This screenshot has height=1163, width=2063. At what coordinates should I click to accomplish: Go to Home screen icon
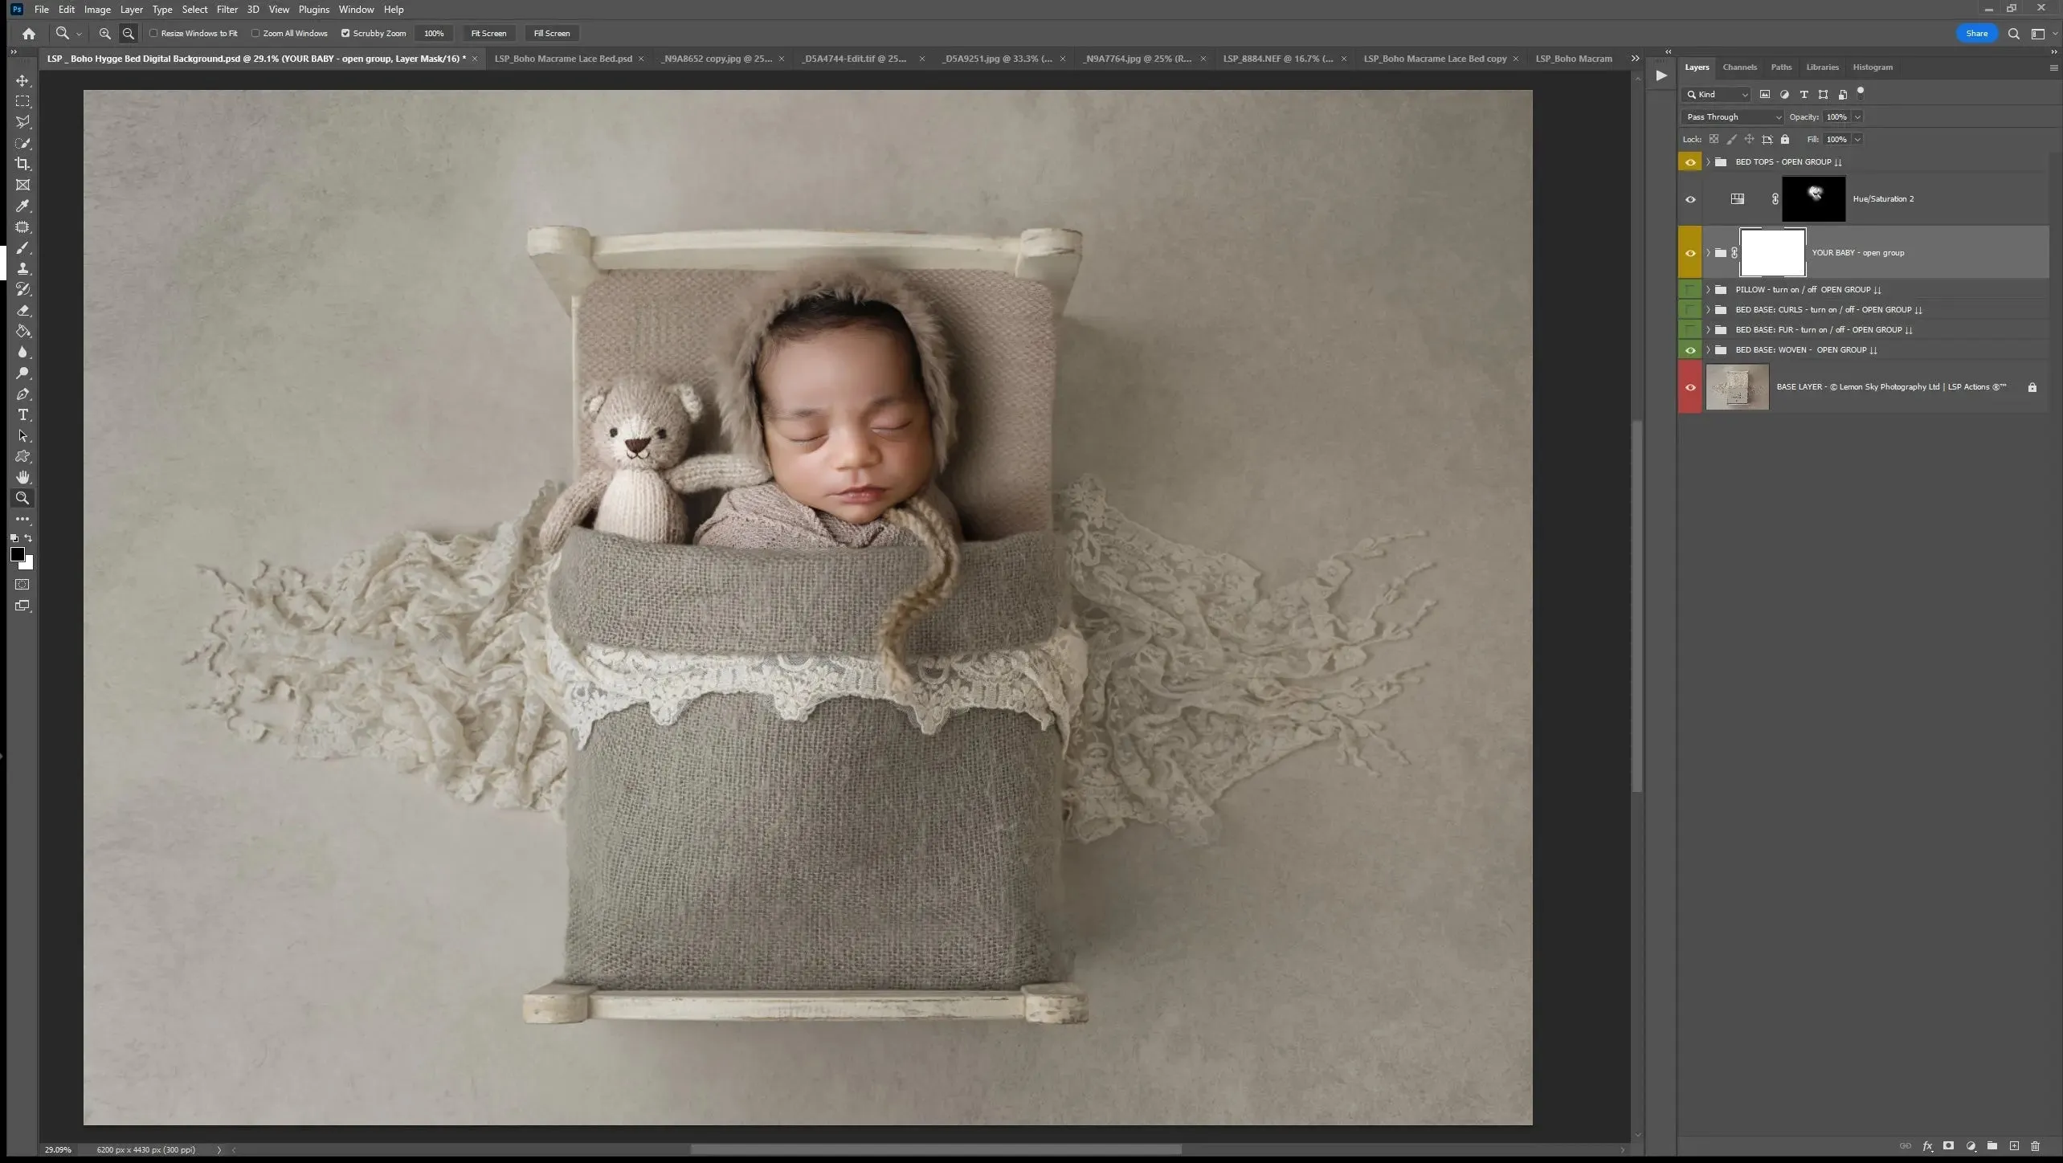click(x=29, y=33)
